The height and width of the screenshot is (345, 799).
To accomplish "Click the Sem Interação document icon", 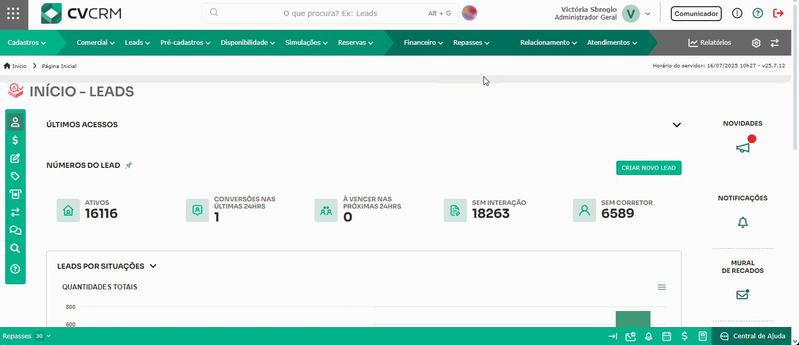I will pos(455,210).
